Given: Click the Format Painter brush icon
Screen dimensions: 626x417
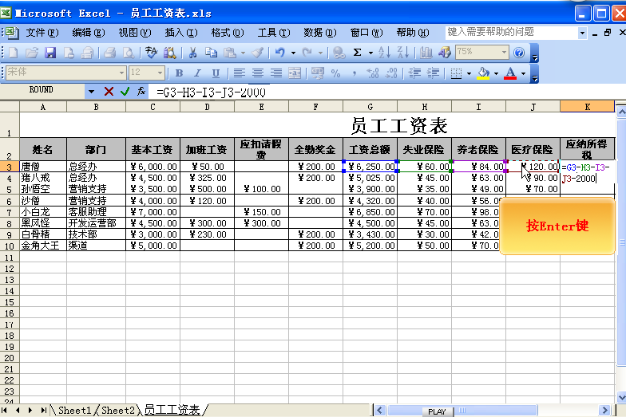Looking at the screenshot, I should (x=257, y=53).
